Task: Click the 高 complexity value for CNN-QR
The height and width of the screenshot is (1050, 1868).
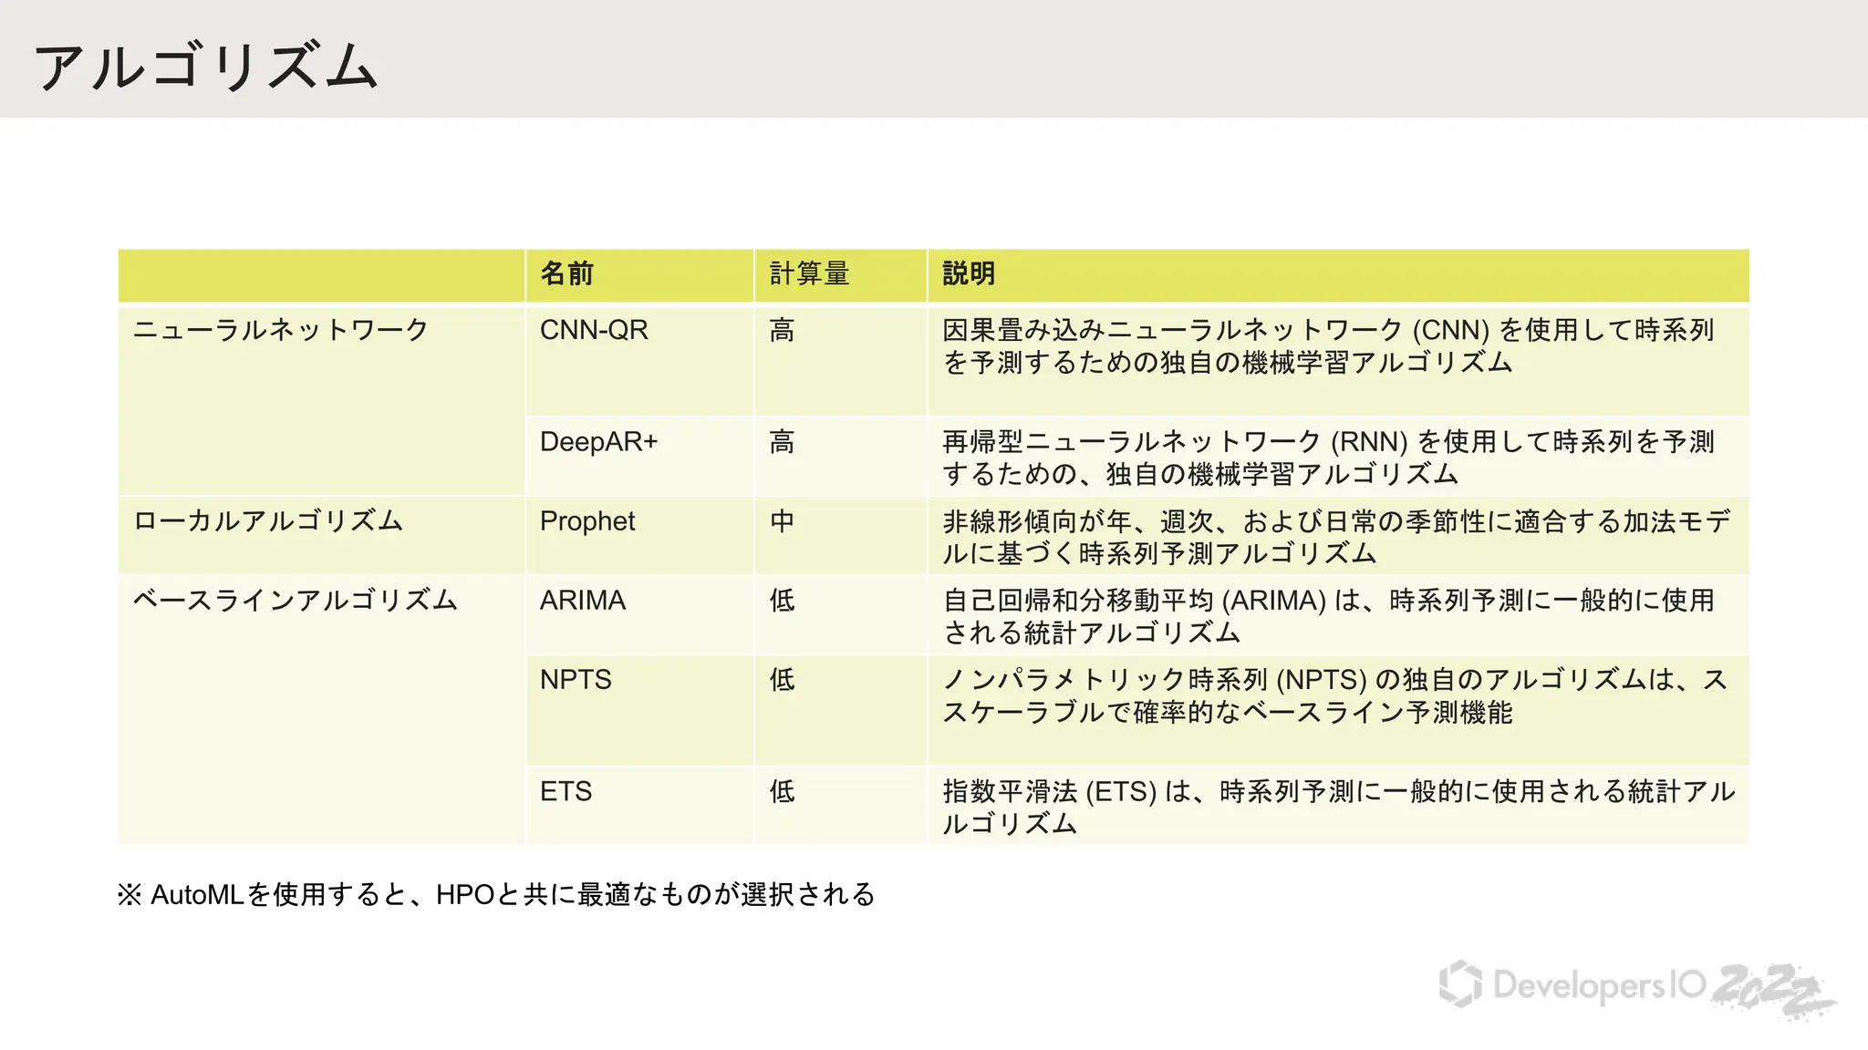Action: 782,330
